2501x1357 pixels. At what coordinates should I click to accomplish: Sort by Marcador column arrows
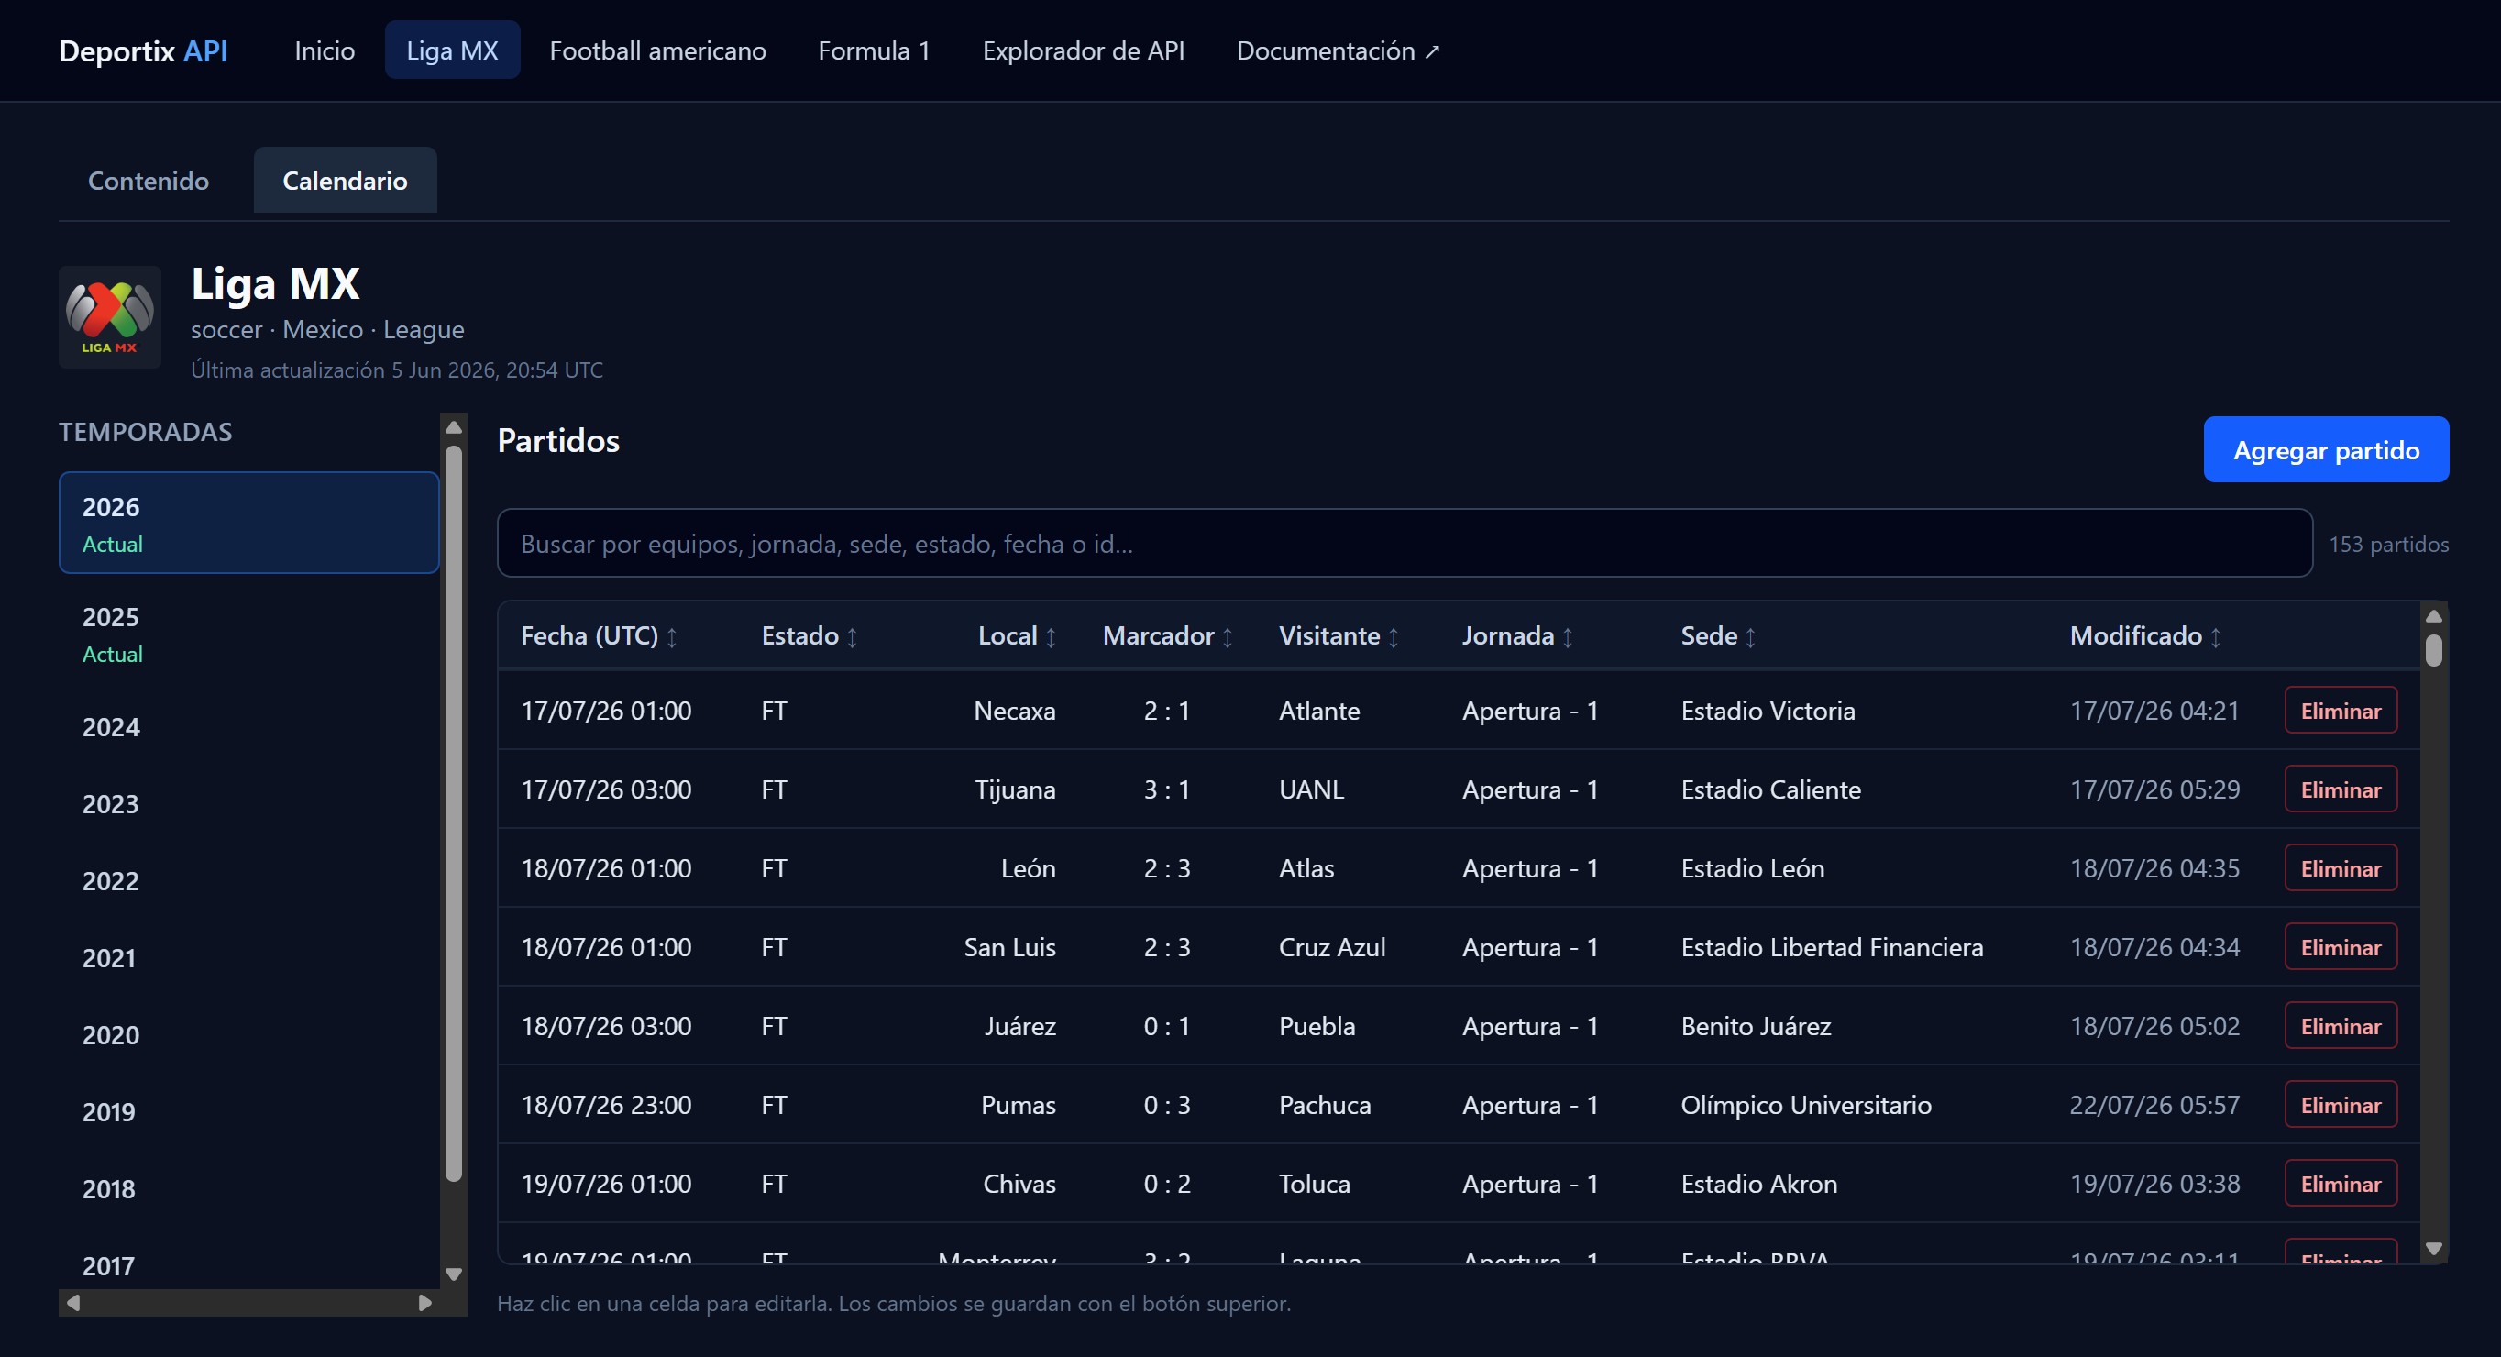click(1228, 636)
